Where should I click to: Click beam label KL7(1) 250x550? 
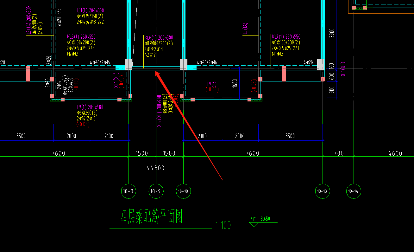pos(286,37)
